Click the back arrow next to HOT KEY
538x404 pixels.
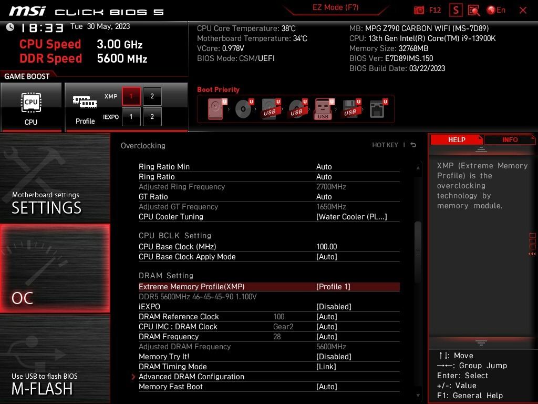413,145
